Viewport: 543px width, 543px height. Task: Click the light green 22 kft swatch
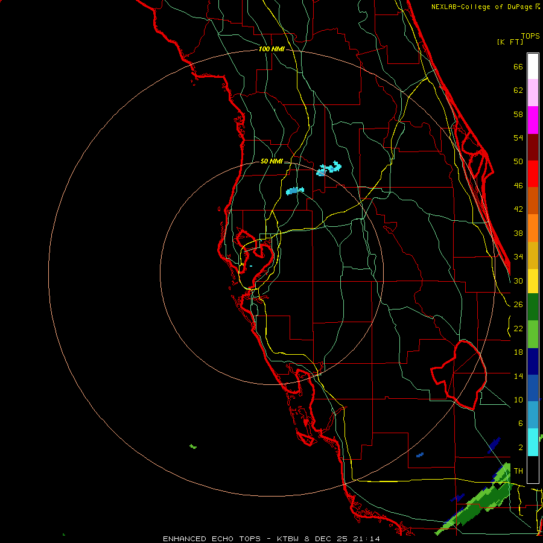[533, 334]
